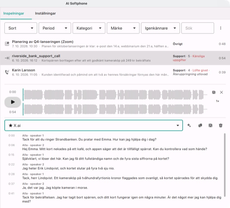
Task: Click the AI sparkle icon next to X.ai
Action: (x=189, y=125)
